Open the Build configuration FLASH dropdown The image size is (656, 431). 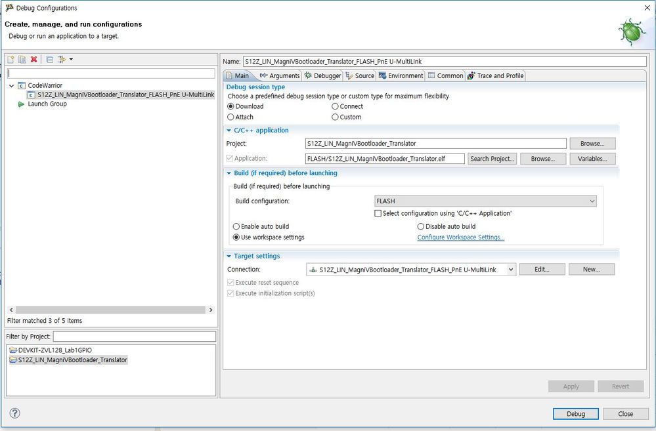click(x=485, y=201)
